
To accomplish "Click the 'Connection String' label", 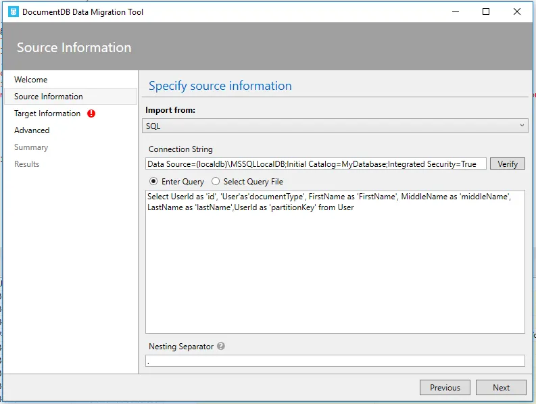I will [x=180, y=149].
